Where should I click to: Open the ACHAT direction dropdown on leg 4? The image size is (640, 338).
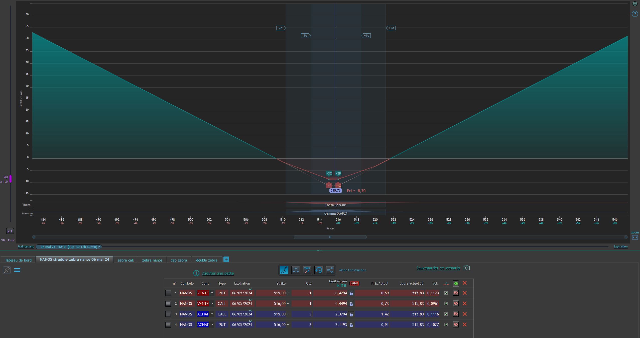tap(212, 324)
